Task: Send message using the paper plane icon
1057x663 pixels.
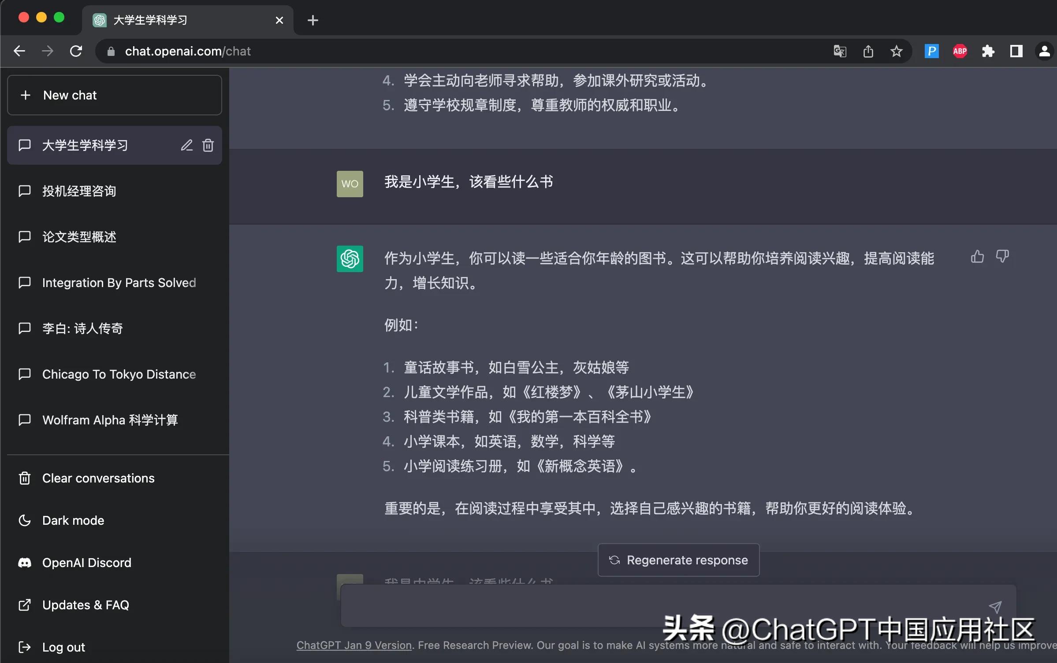Action: point(996,606)
